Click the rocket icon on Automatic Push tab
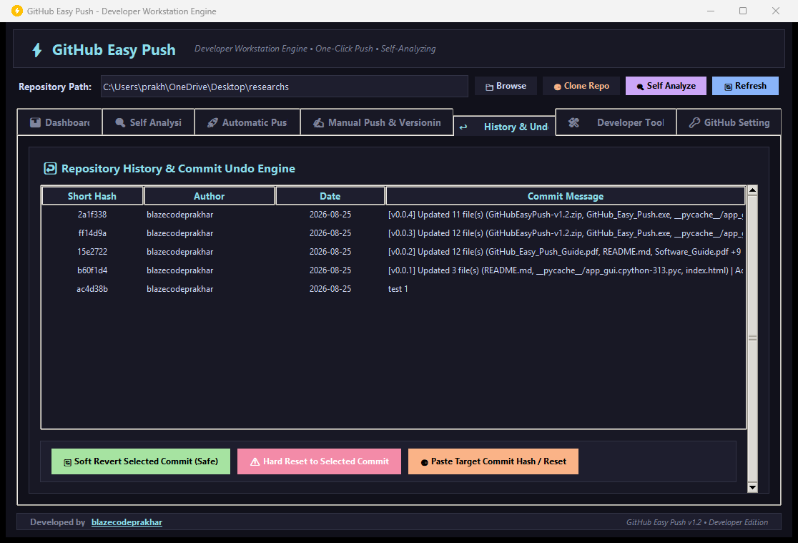Screen dimensions: 798x543 [x=213, y=122]
